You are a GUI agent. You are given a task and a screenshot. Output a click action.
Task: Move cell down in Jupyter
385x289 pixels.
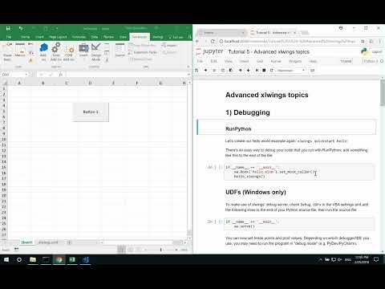pos(248,70)
